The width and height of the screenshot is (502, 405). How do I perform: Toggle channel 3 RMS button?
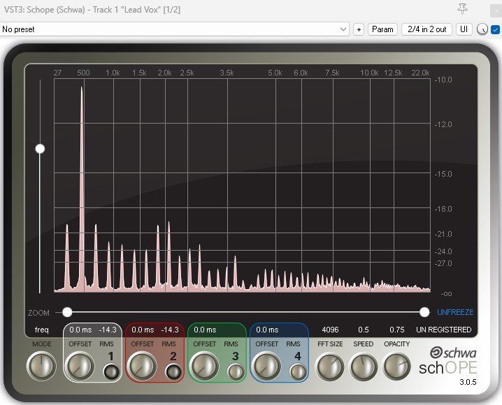[235, 372]
